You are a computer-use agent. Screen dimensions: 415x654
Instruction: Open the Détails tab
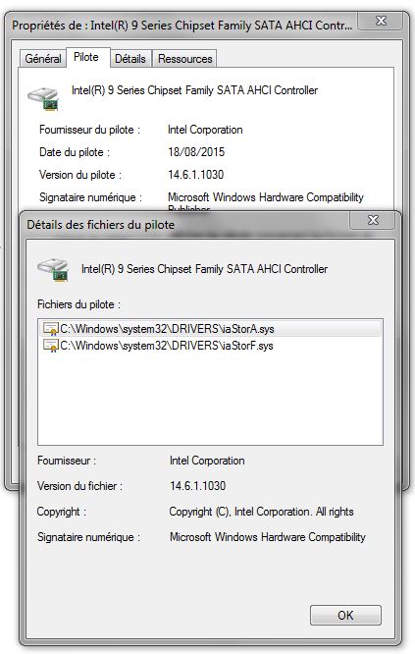tap(130, 58)
